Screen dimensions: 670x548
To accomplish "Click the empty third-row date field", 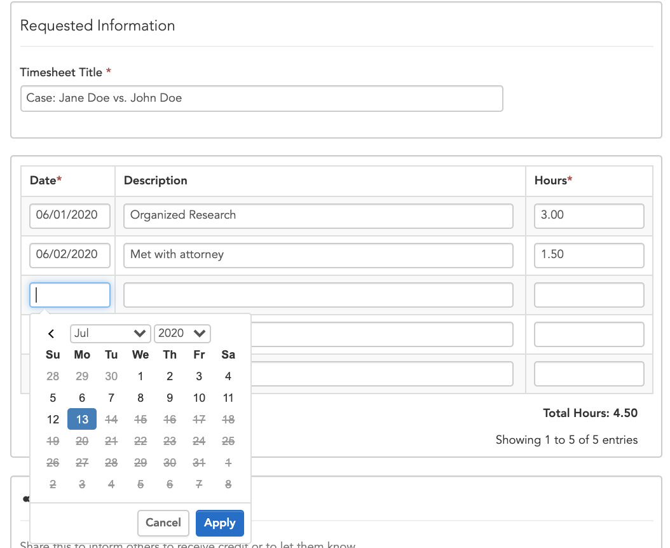I will (x=70, y=295).
